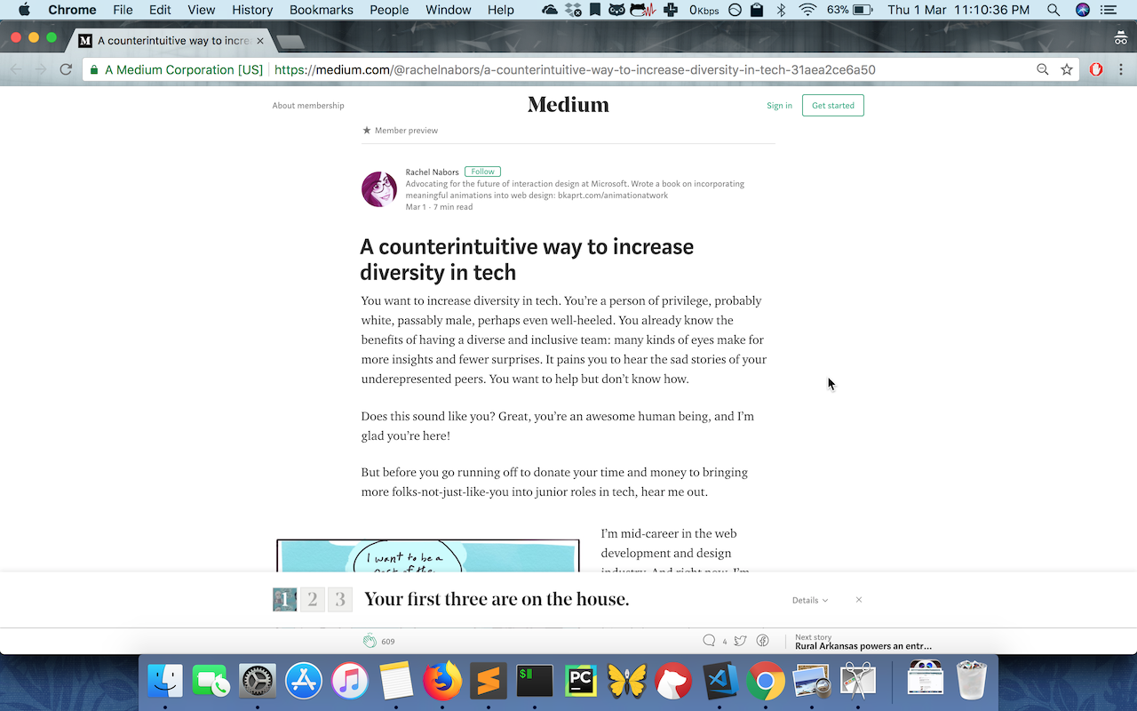Open Terminal from the Dock

pos(535,682)
